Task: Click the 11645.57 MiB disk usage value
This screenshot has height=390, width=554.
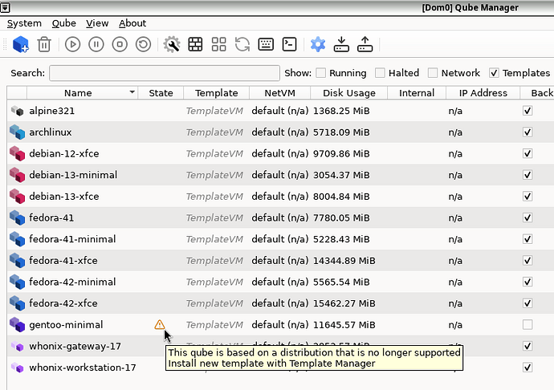Action: point(344,325)
